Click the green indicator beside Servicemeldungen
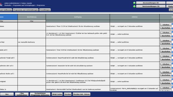The height and width of the screenshot is (97, 173). click(134, 6)
